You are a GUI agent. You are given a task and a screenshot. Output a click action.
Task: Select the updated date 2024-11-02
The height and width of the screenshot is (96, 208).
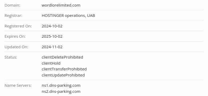point(52,47)
